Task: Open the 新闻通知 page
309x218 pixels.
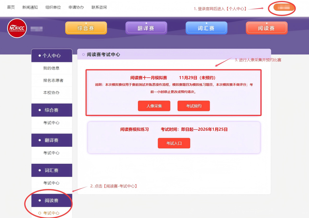Action: point(30,7)
